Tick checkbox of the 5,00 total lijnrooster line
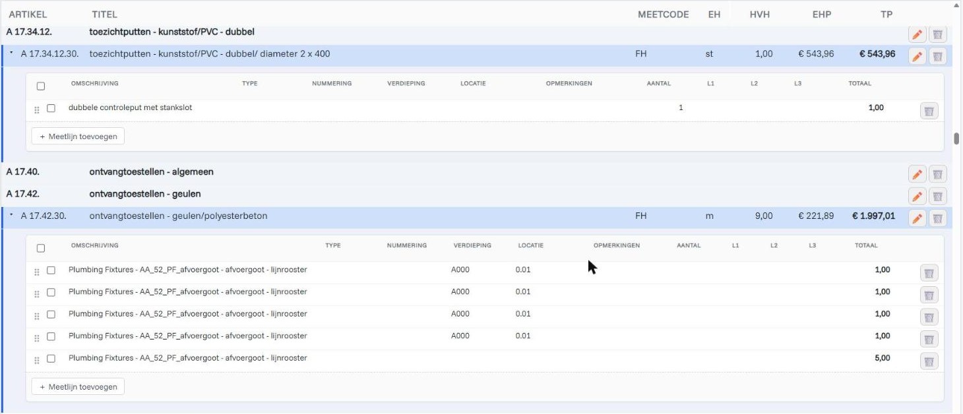Image resolution: width=963 pixels, height=414 pixels. (x=51, y=359)
